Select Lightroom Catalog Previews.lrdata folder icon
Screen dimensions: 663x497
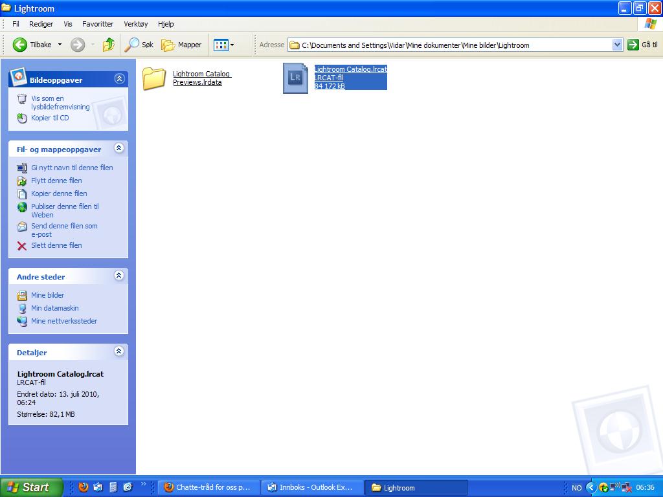[x=154, y=78]
